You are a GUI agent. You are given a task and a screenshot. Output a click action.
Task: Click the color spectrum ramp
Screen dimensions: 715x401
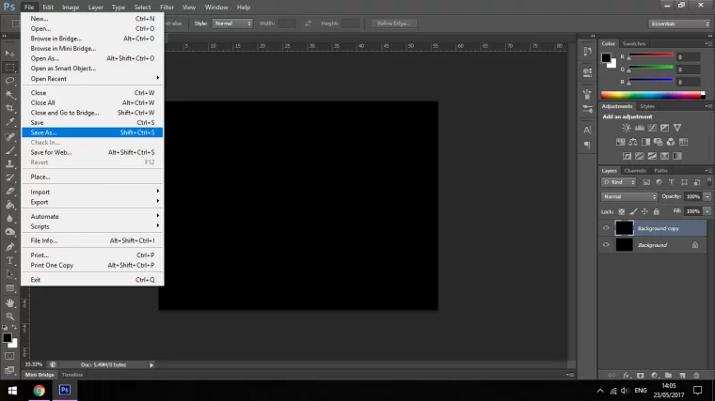point(653,95)
